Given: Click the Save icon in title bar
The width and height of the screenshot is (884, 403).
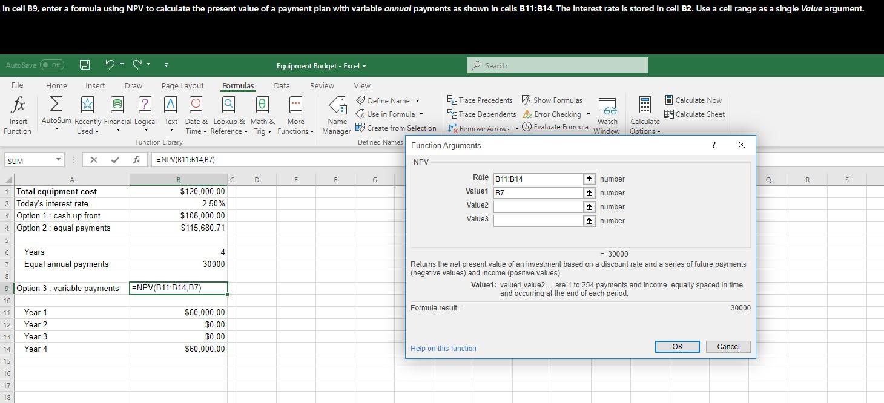Looking at the screenshot, I should (85, 65).
